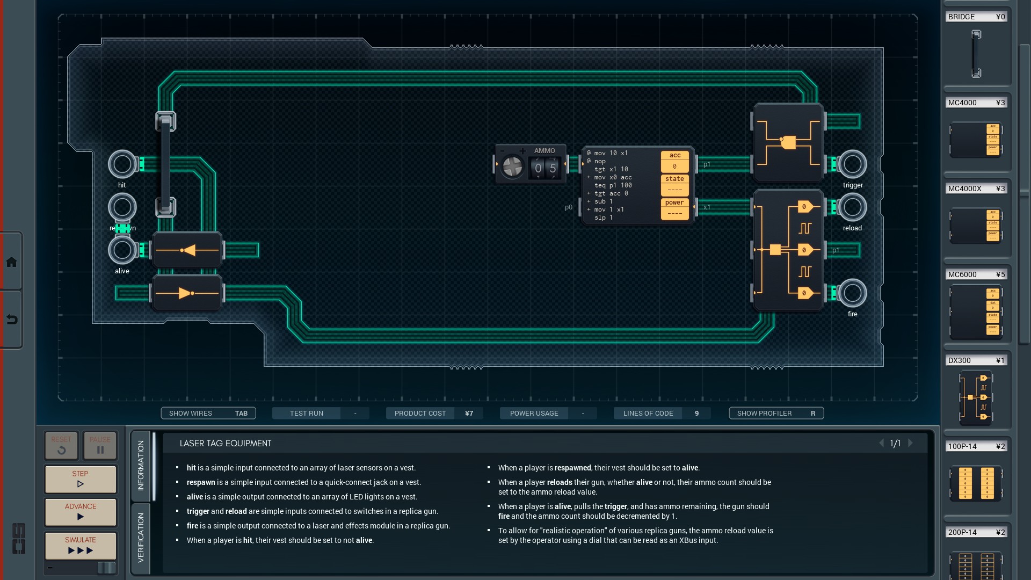
Task: Click the home icon on the left sidebar
Action: [x=11, y=262]
